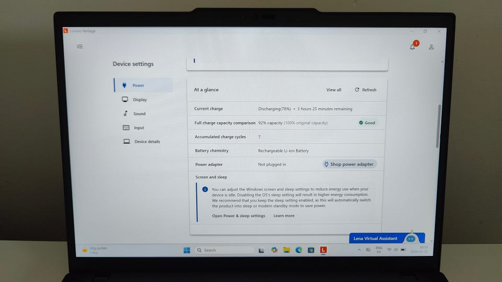Open the Copilot icon in taskbar
Image resolution: width=502 pixels, height=282 pixels.
(275, 250)
